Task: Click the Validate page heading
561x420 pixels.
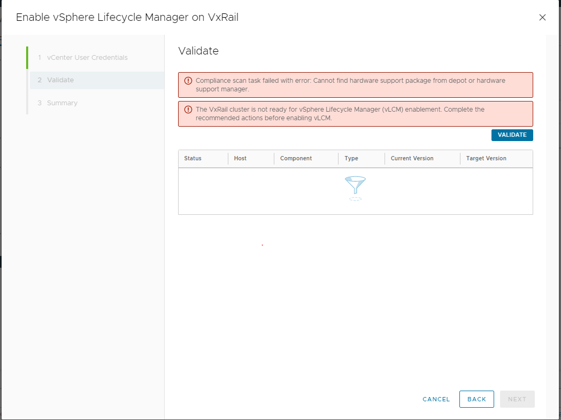Action: tap(198, 51)
